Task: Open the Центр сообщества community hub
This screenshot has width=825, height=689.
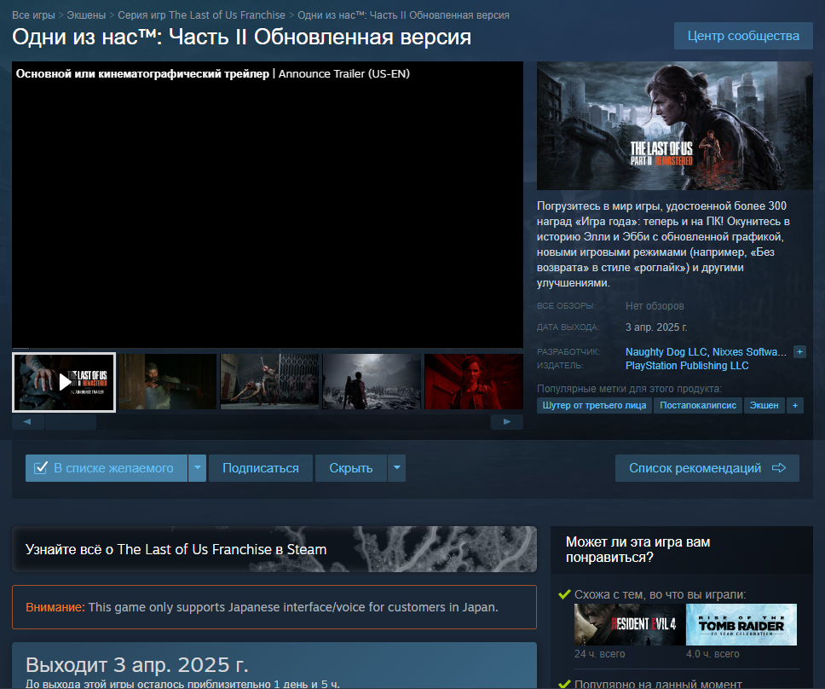Action: [x=743, y=36]
